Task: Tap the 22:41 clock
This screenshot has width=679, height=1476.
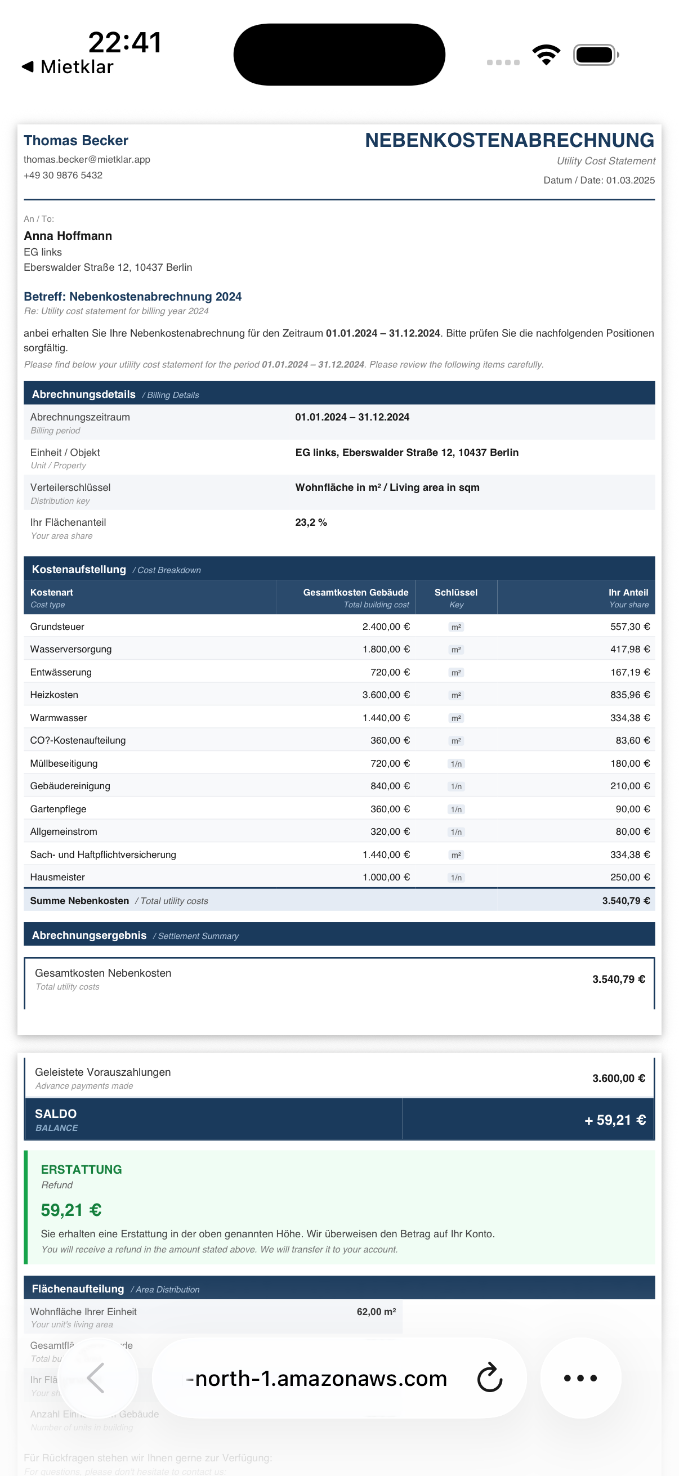Action: coord(125,42)
